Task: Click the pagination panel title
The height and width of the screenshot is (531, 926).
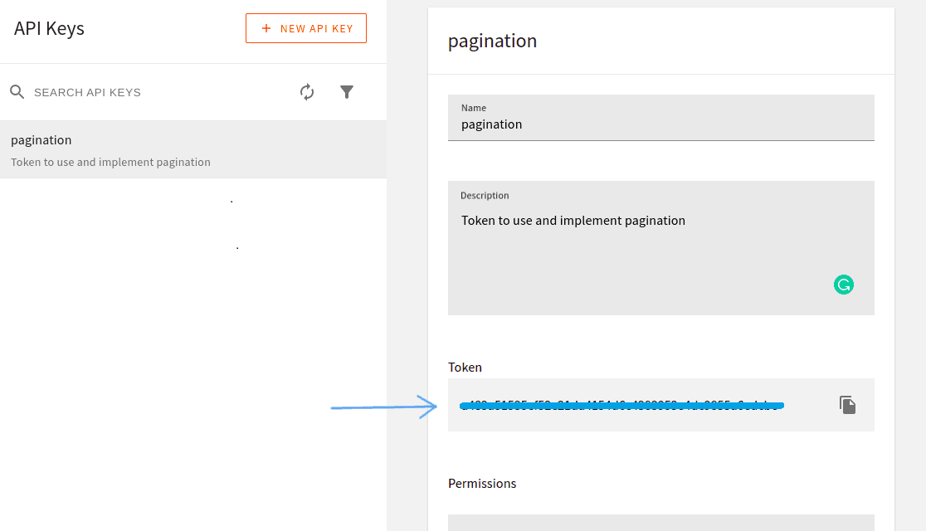Action: [492, 41]
